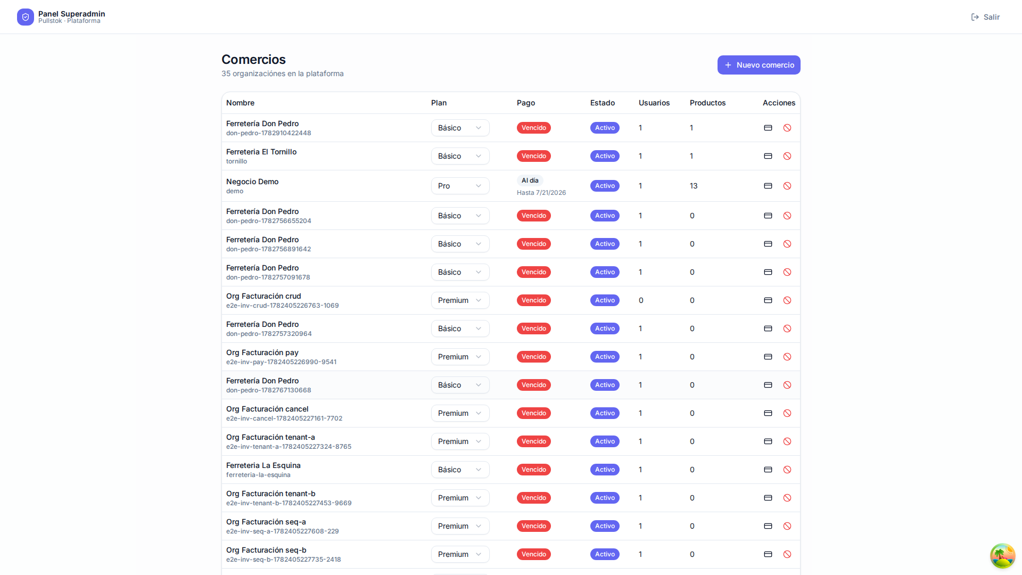Screen dimensions: 1022x575
Task: Open plan dropdown for Org Facturación seq-b
Action: tap(460, 554)
